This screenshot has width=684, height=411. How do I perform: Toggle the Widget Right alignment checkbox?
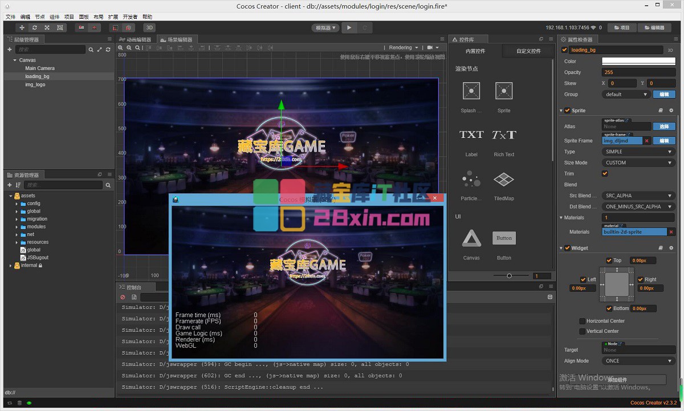(641, 279)
